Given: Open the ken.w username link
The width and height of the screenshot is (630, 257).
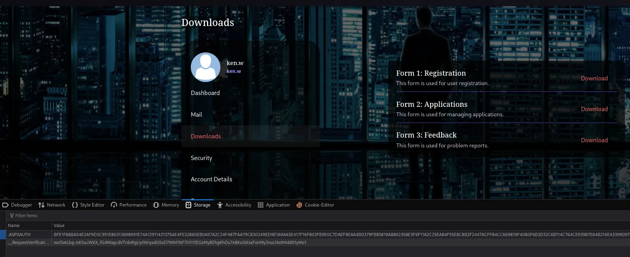Looking at the screenshot, I should (234, 71).
